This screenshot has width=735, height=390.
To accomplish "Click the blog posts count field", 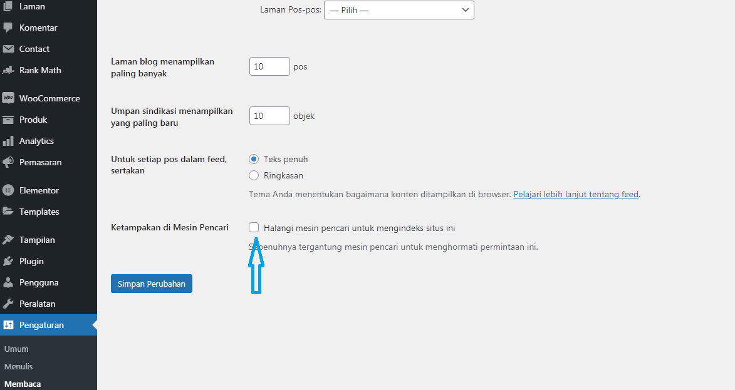I will tap(269, 66).
